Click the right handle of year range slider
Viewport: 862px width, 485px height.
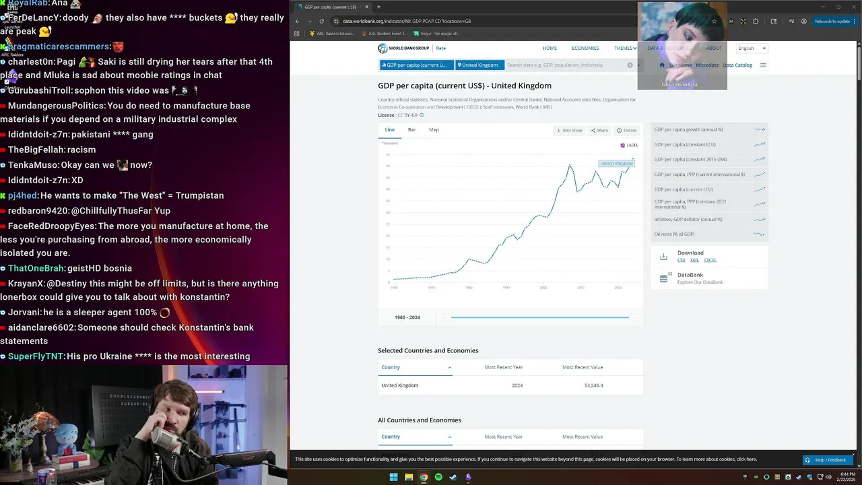tap(632, 317)
